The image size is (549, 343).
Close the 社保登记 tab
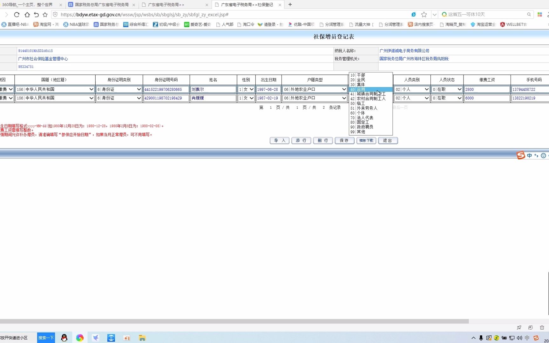point(280,5)
